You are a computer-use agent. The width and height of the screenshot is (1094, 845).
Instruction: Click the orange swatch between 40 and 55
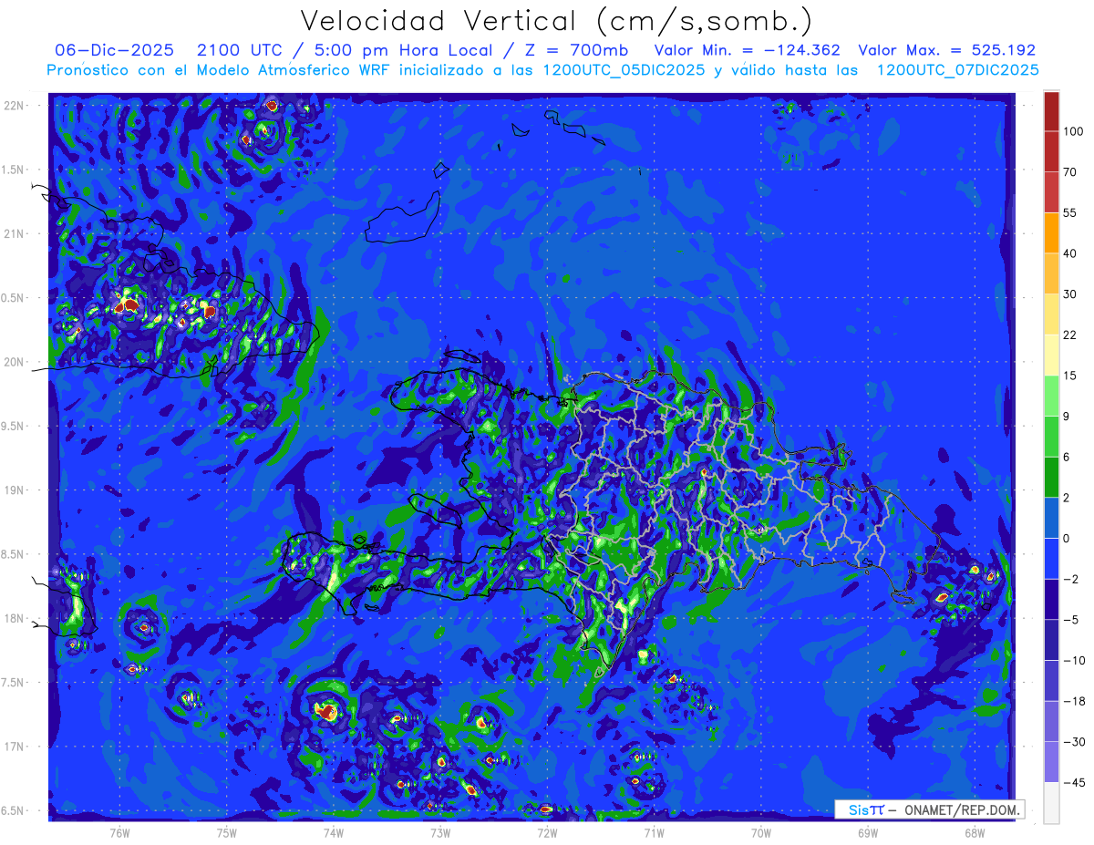(1051, 232)
